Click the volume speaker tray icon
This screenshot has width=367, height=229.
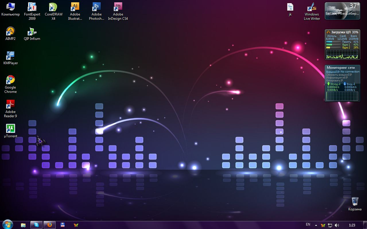pos(337,225)
